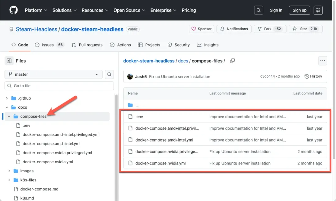This screenshot has height=201, width=336.
Task: Open the commit History icon
Action: 307,76
